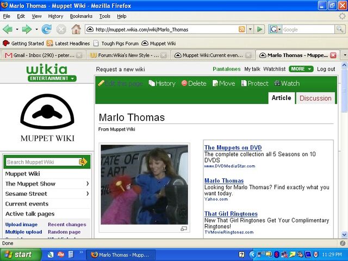Screen dimensions: 348x261
Task: Close the Marlo Thomas tab
Action: [333, 55]
